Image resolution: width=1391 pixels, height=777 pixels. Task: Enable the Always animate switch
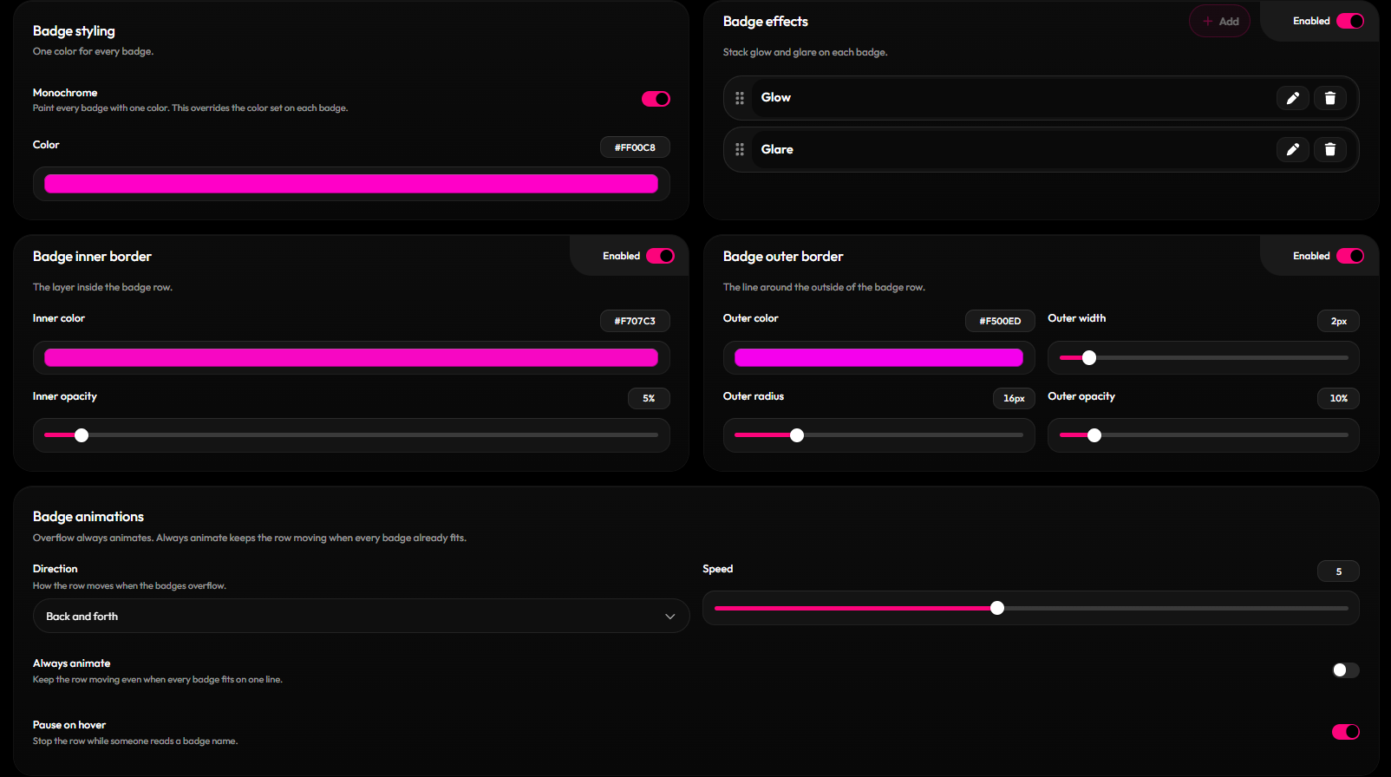tap(1346, 670)
